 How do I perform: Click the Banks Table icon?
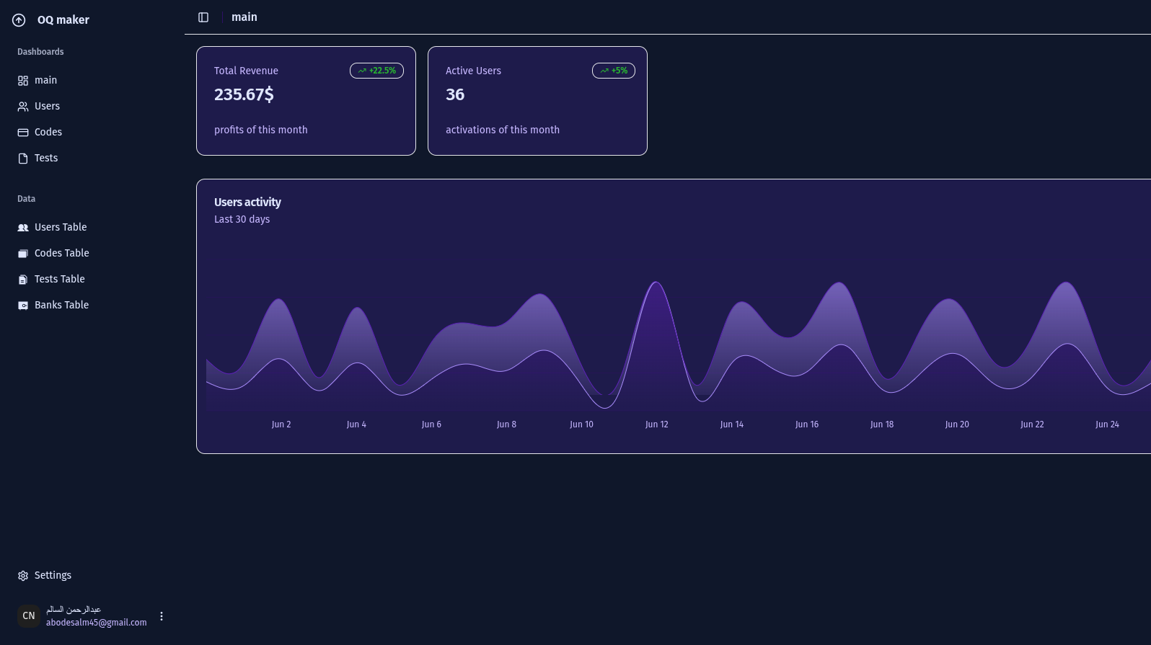click(23, 306)
